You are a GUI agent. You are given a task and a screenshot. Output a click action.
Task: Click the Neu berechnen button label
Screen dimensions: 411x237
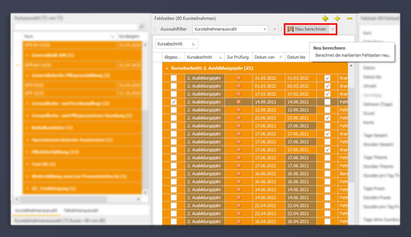(310, 29)
